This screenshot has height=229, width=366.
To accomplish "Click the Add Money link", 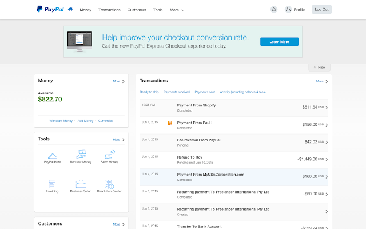I will pos(85,121).
